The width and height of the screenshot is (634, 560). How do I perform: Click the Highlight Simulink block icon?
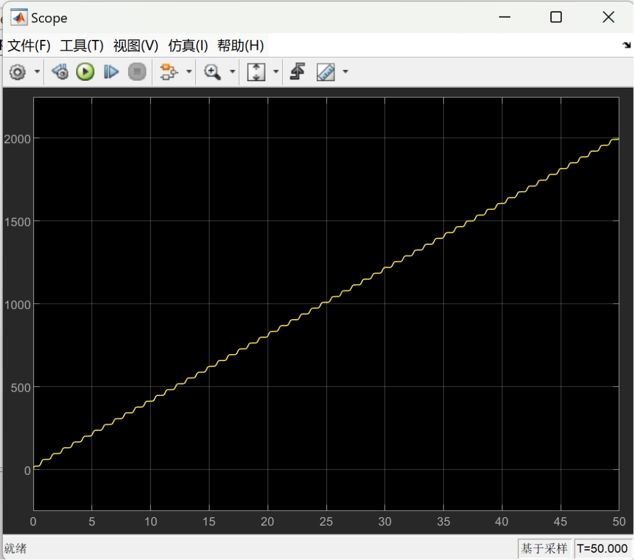pos(168,72)
